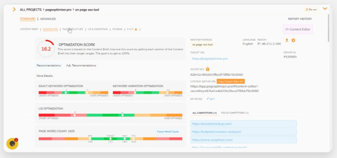Click the keyword variation optimization bar

[x=147, y=93]
